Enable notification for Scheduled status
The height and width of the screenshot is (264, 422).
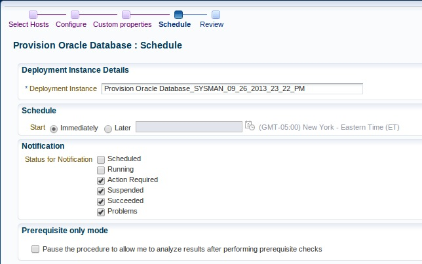point(101,160)
